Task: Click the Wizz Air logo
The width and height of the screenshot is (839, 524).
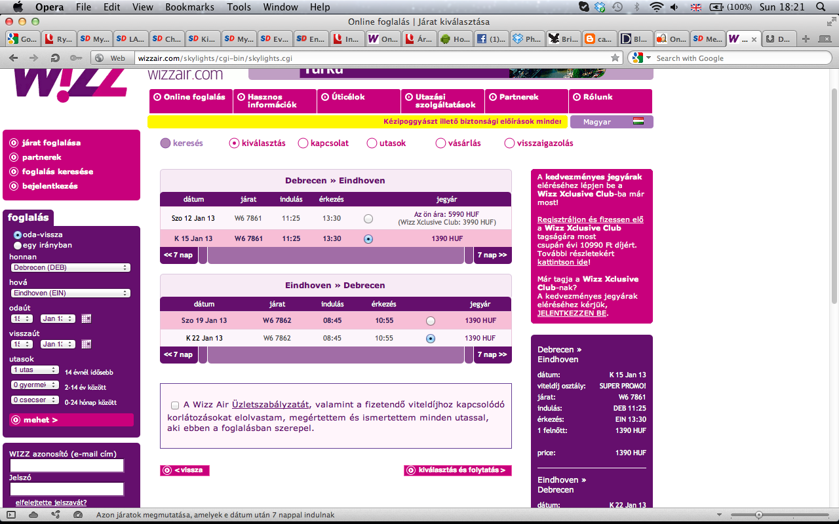Action: (69, 85)
